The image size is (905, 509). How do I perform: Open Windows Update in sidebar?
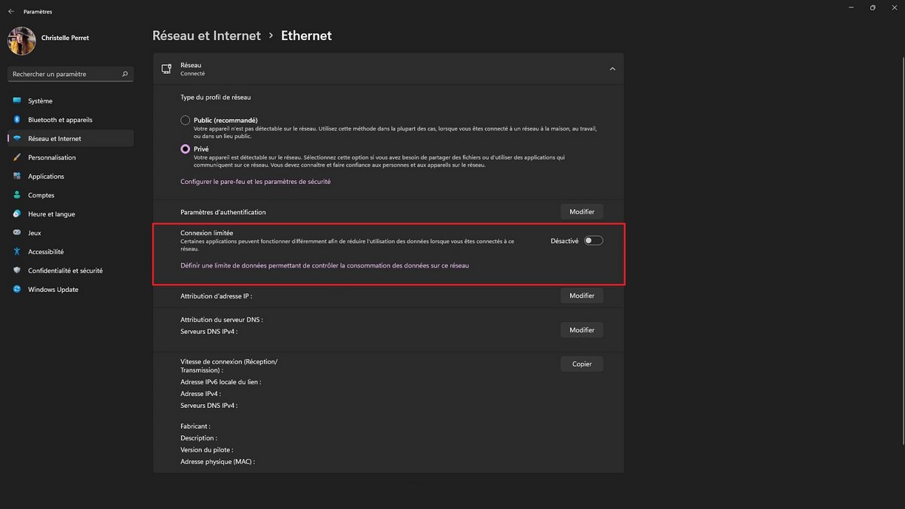[53, 289]
